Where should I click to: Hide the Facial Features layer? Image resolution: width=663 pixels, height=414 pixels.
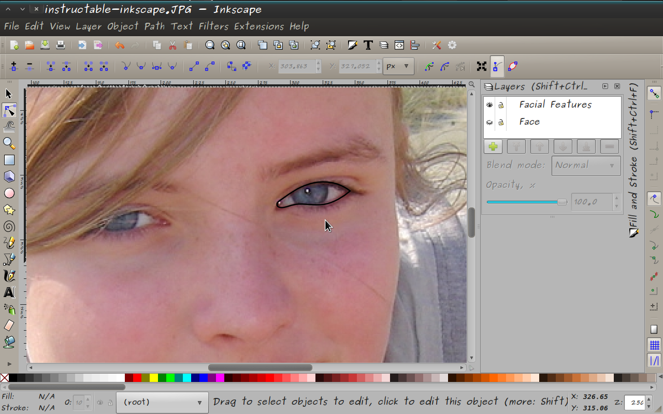click(489, 104)
